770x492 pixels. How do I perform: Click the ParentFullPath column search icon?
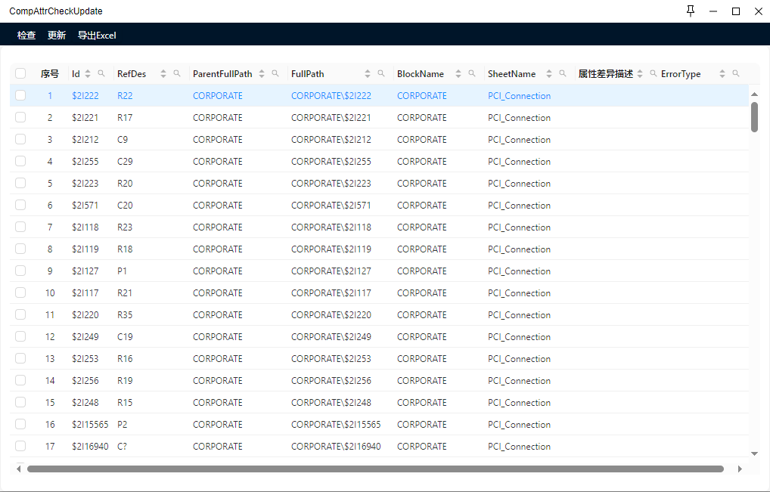coord(275,73)
